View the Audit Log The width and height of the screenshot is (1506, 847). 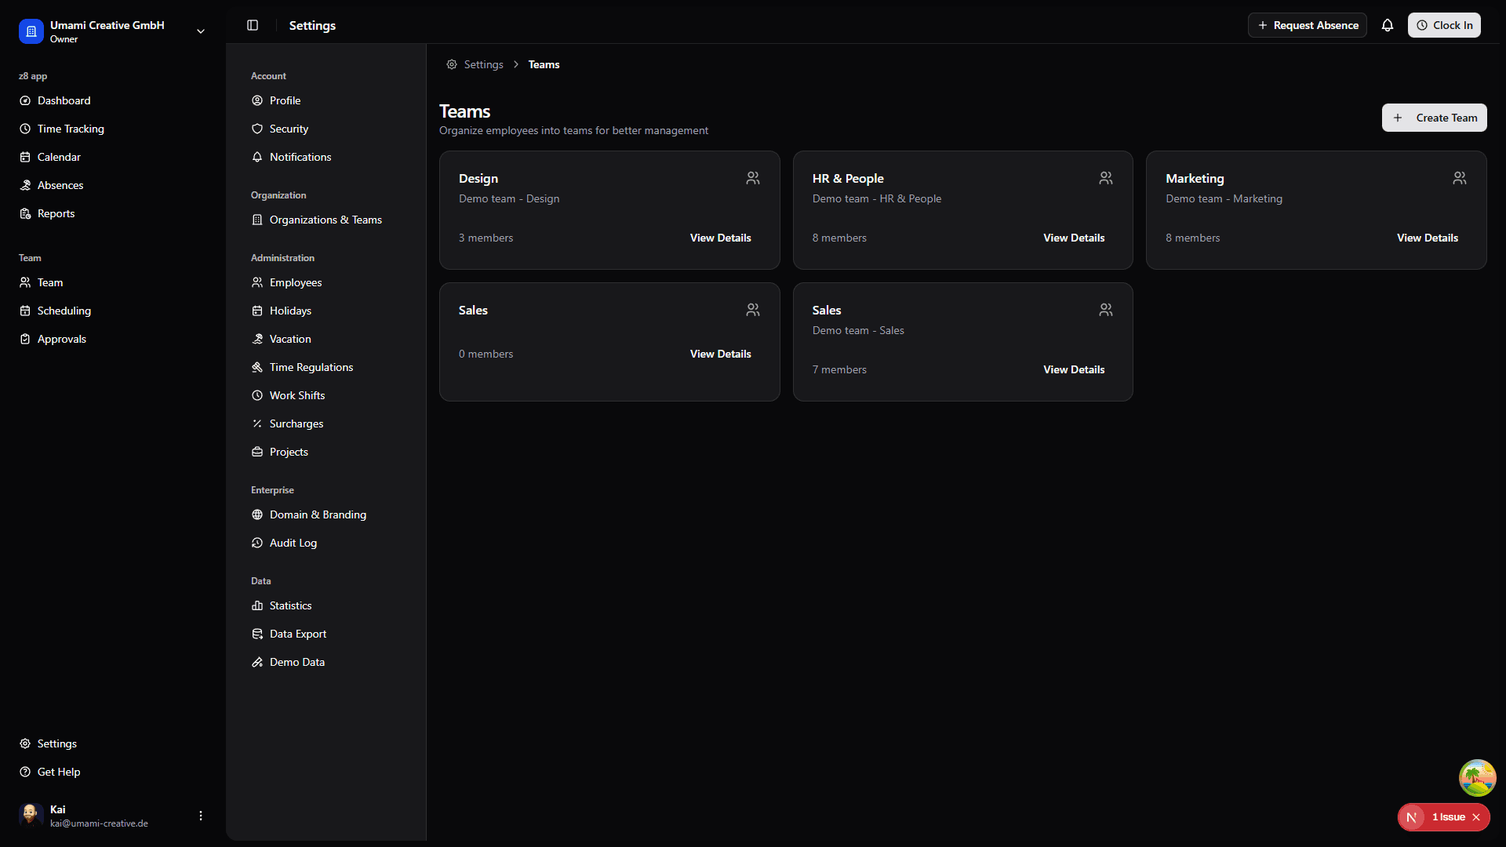coord(293,543)
